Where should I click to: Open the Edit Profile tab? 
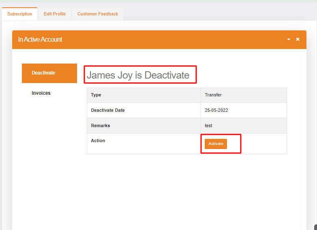tap(55, 14)
